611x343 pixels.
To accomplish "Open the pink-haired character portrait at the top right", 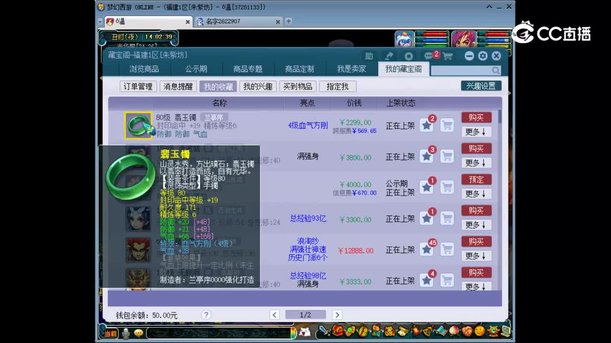I will coord(464,40).
